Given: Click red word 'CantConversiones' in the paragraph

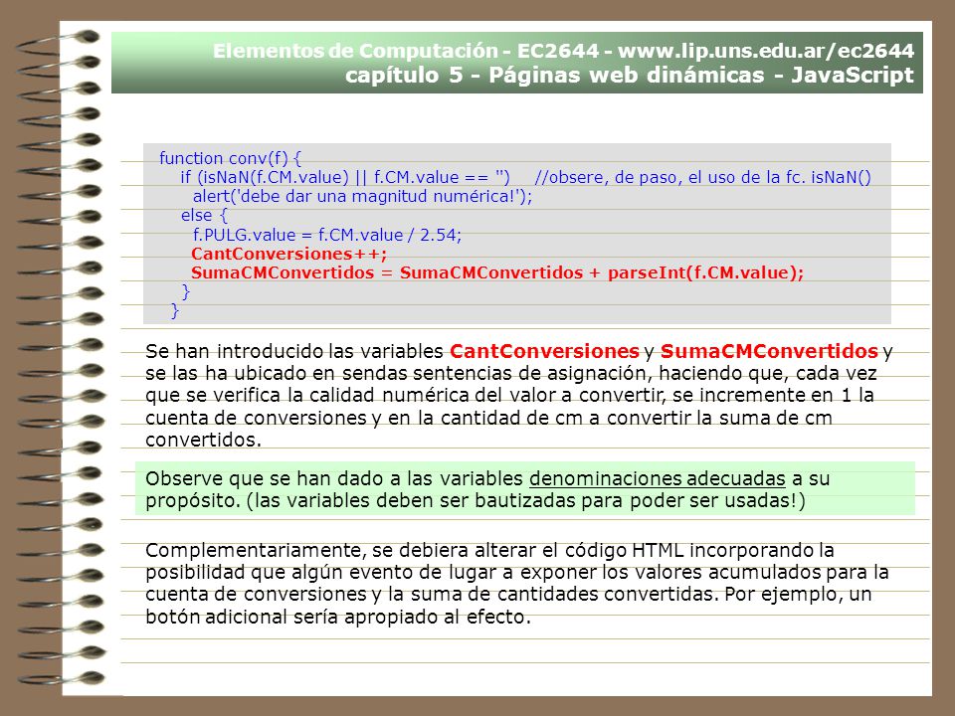Looking at the screenshot, I should pyautogui.click(x=544, y=351).
